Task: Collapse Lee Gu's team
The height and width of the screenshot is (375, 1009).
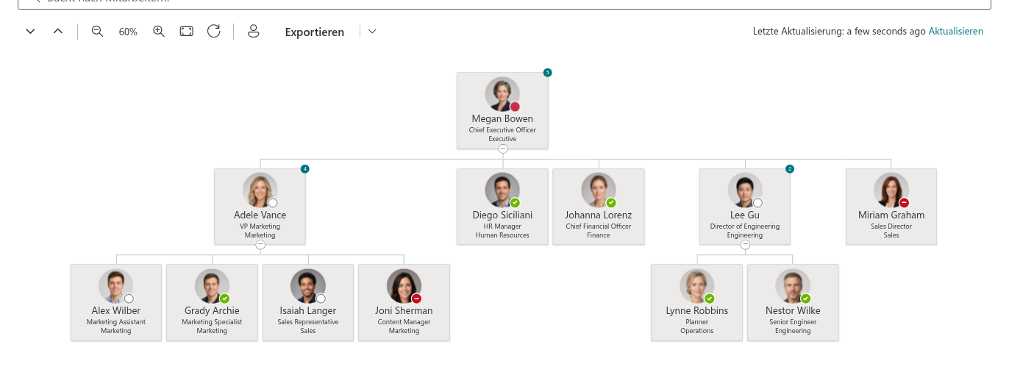Action: point(745,245)
